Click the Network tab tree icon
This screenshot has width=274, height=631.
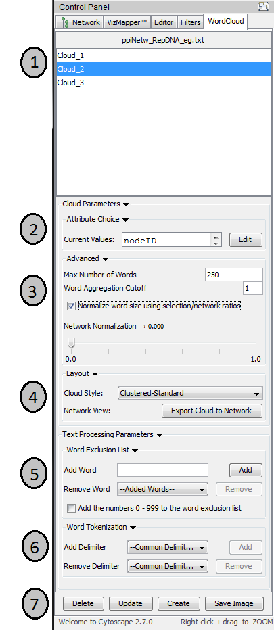click(x=64, y=22)
